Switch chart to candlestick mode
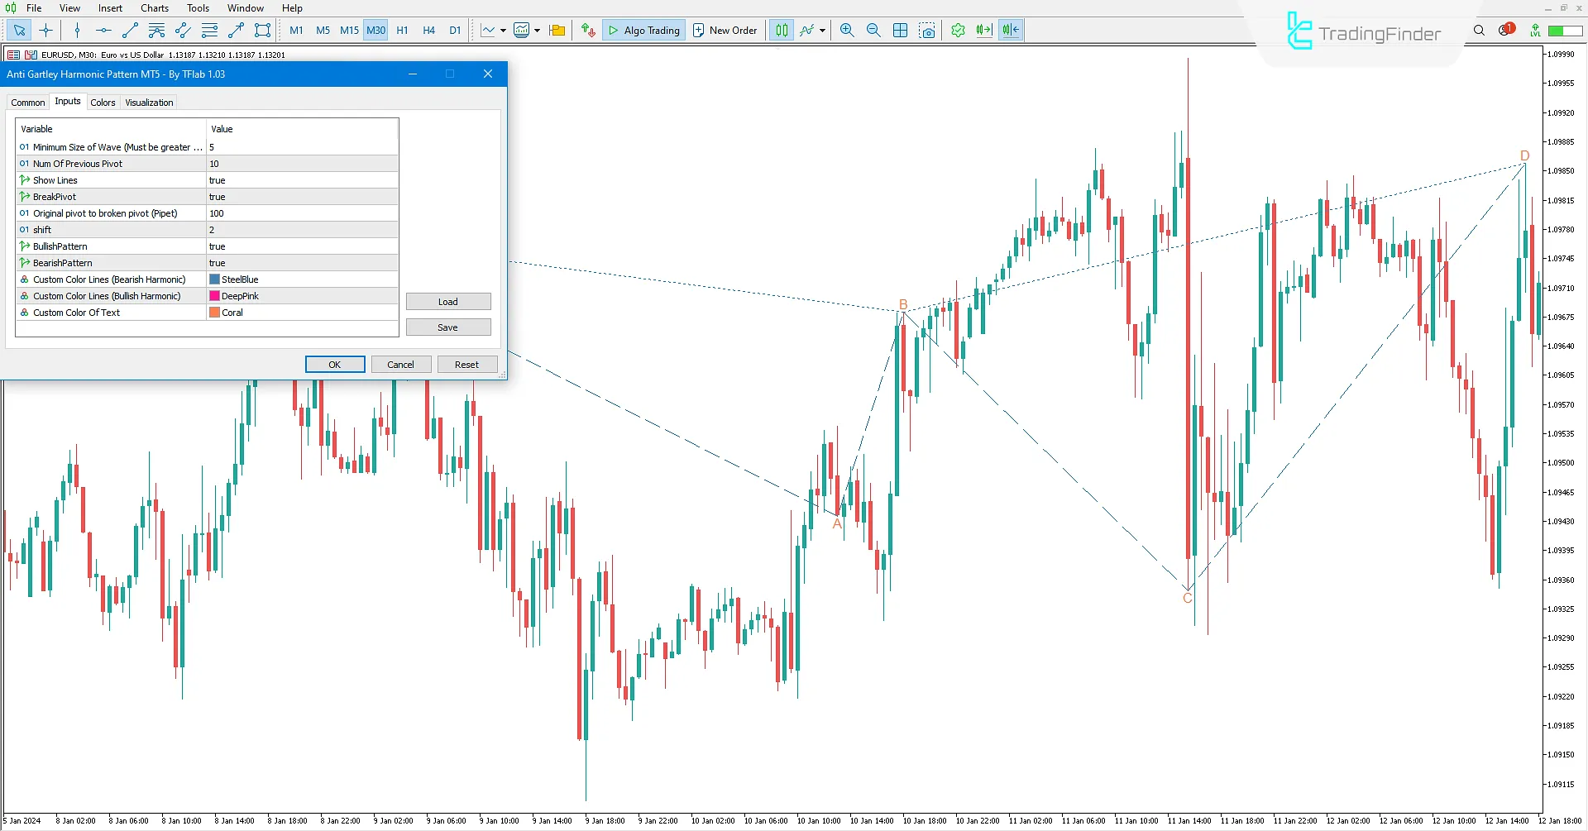This screenshot has height=831, width=1588. click(x=781, y=30)
